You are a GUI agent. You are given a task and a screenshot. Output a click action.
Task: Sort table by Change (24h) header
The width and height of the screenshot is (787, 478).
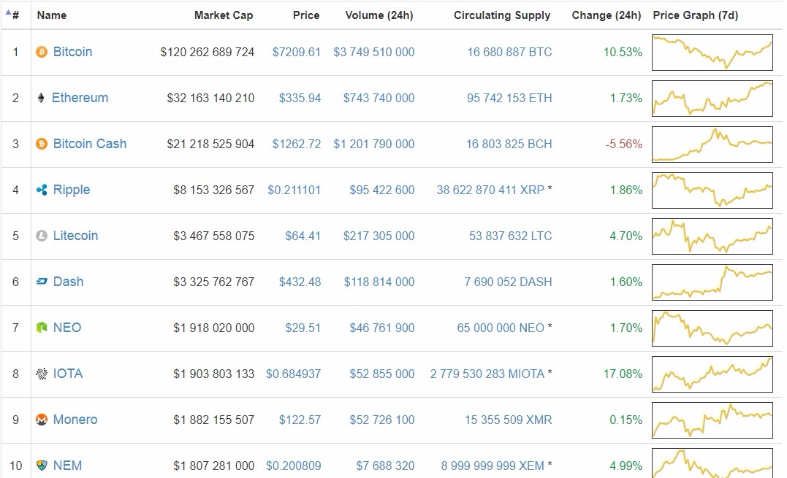click(607, 15)
